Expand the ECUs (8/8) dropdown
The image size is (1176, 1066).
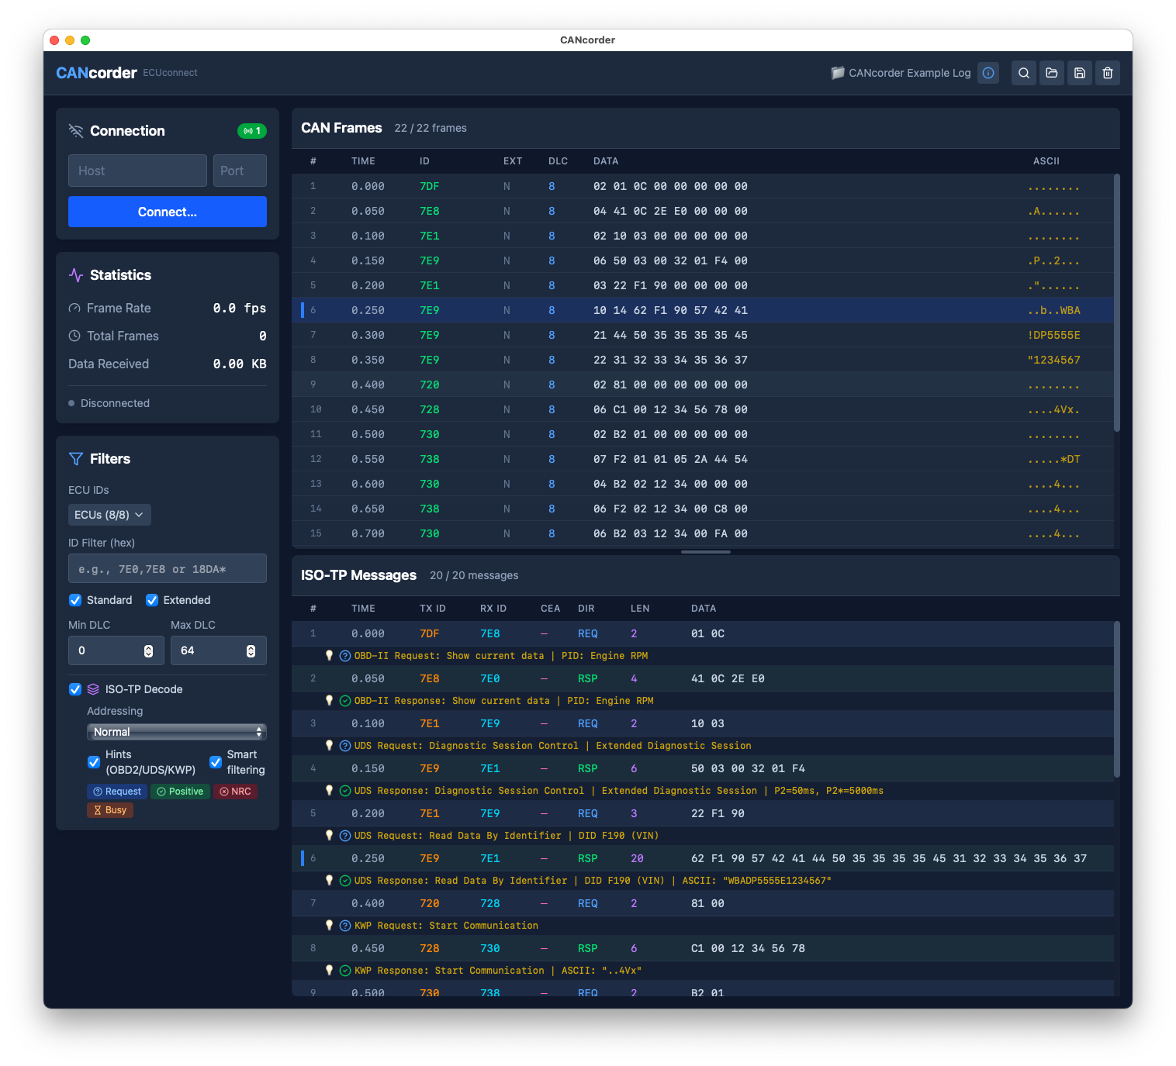click(109, 515)
